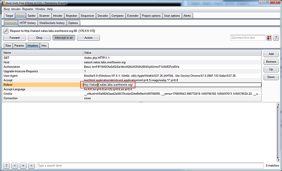282x171 pixels.
Task: Click the + search options button
Action: pyautogui.click(x=23, y=166)
